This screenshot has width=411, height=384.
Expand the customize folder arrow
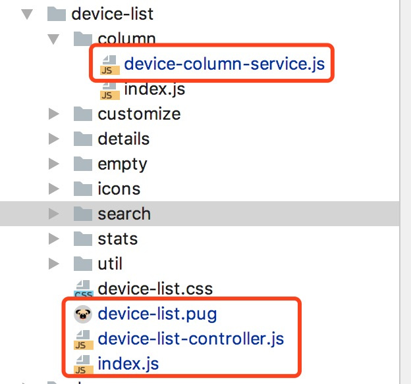[54, 114]
